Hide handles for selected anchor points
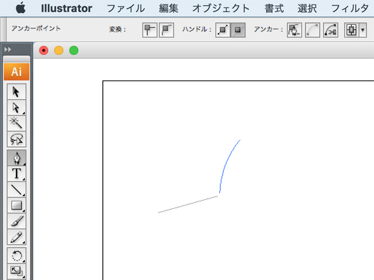 [238, 30]
